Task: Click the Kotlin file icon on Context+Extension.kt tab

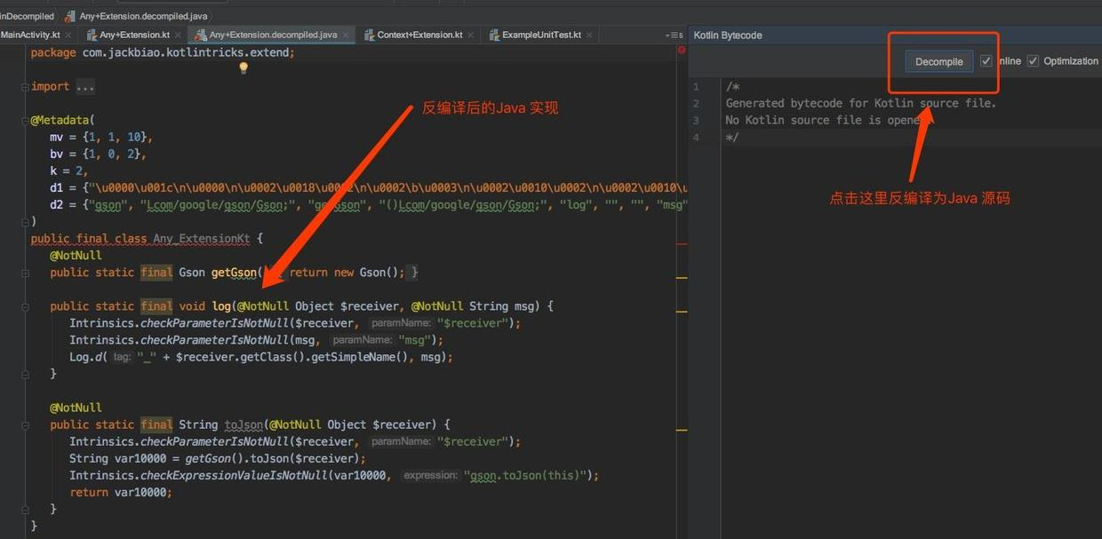Action: [x=369, y=36]
